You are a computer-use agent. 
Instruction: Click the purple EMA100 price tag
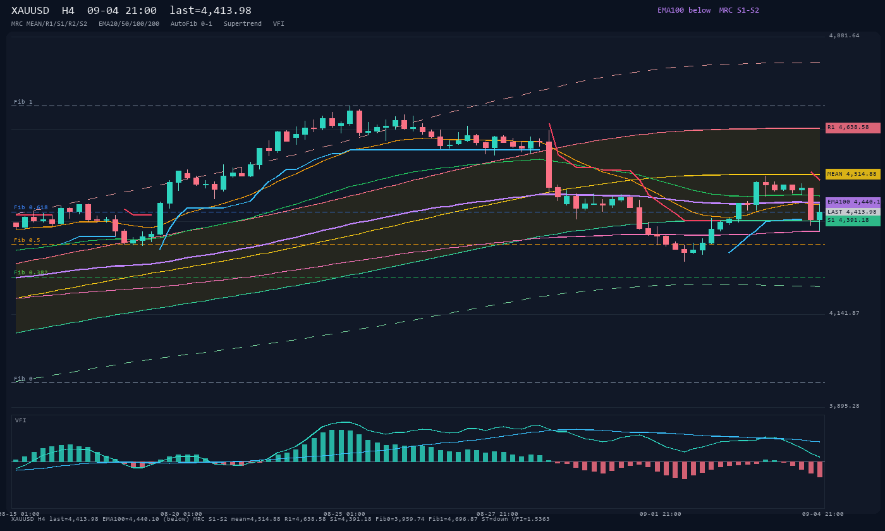pyautogui.click(x=853, y=202)
